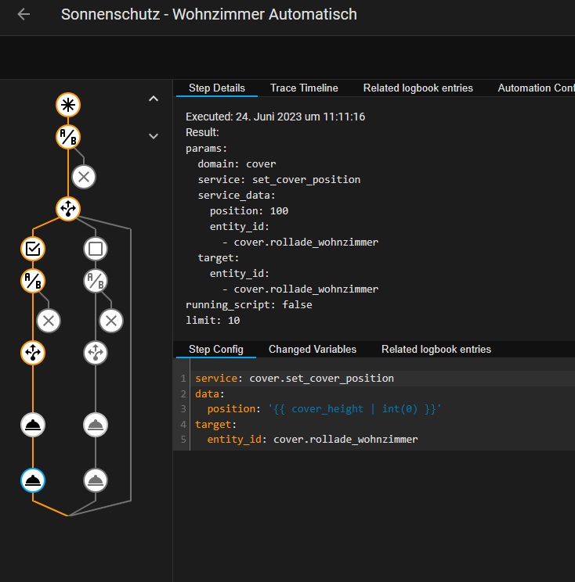Click the service line in the YAML editor

(x=295, y=379)
